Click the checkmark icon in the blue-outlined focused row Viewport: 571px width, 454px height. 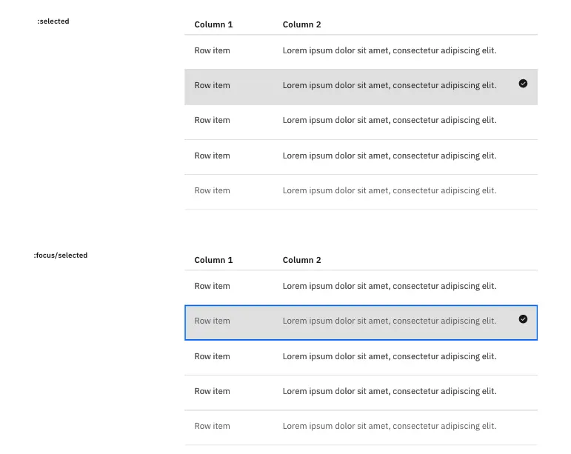(523, 319)
